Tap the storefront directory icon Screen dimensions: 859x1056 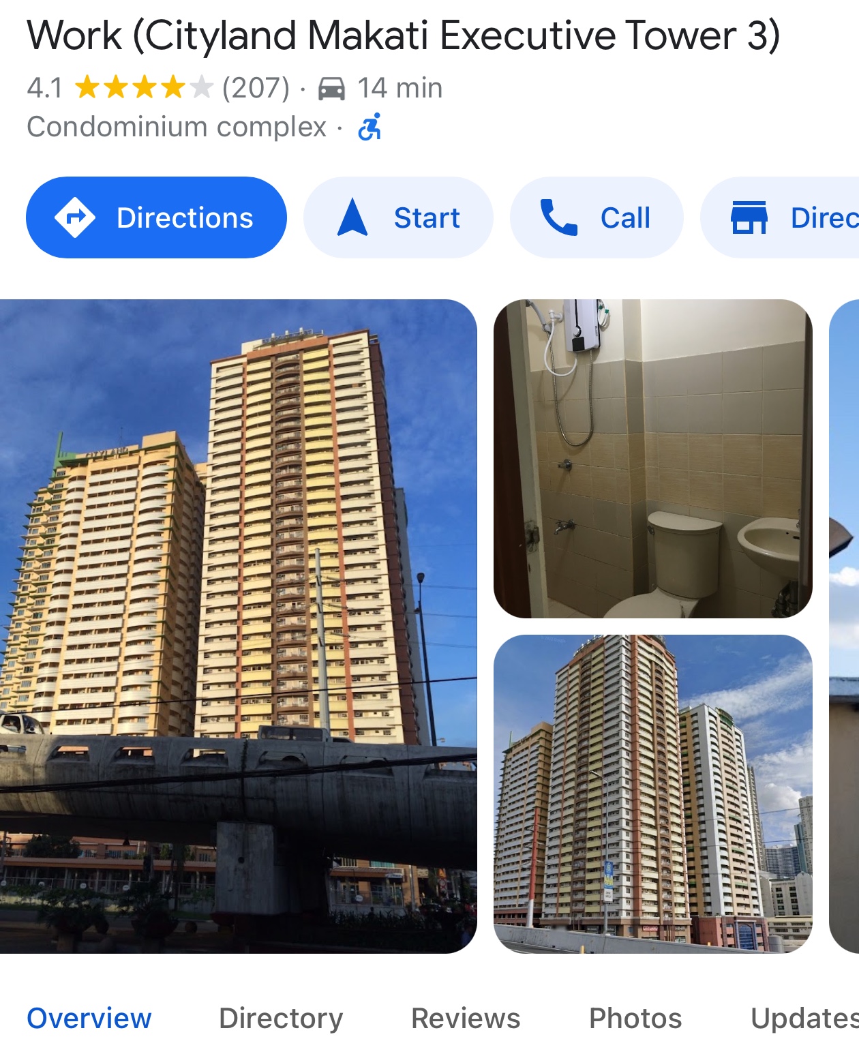click(749, 217)
